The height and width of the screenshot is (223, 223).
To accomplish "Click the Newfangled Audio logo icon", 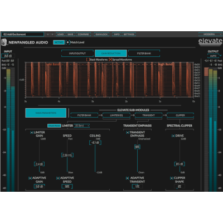I will pos(4,42).
